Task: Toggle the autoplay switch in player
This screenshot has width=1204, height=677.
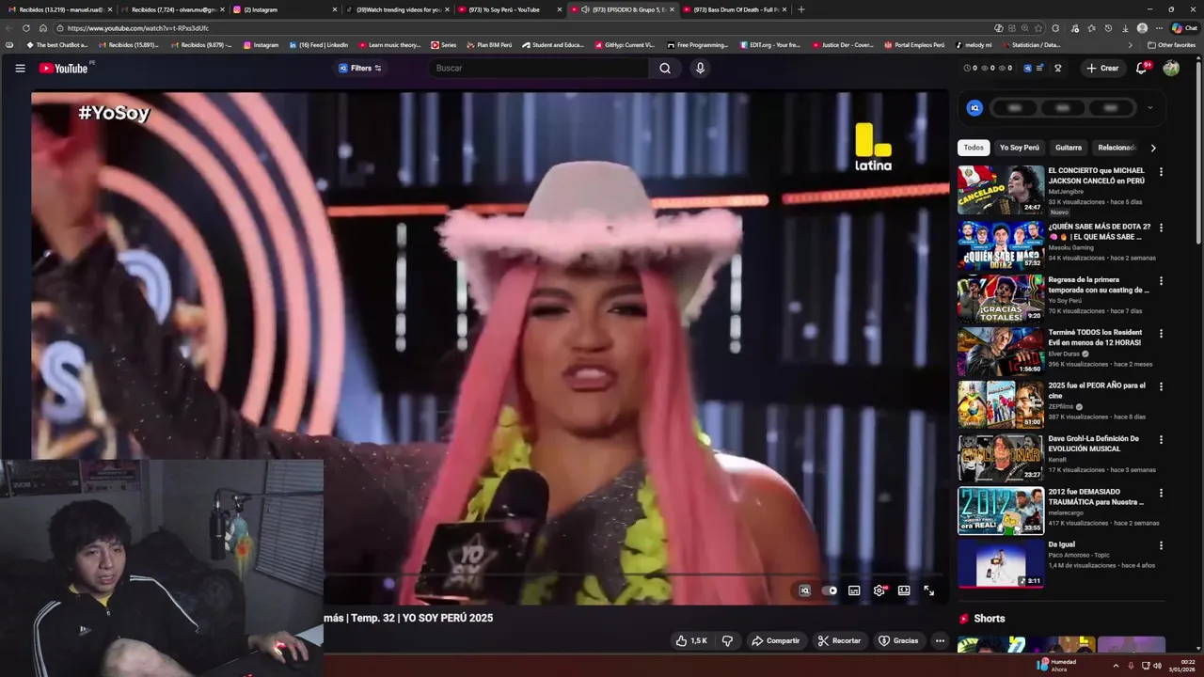Action: [829, 590]
